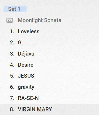Image resolution: width=99 pixels, height=115 pixels.
Task: Click track number 5 before JESUS
Action: (12, 76)
